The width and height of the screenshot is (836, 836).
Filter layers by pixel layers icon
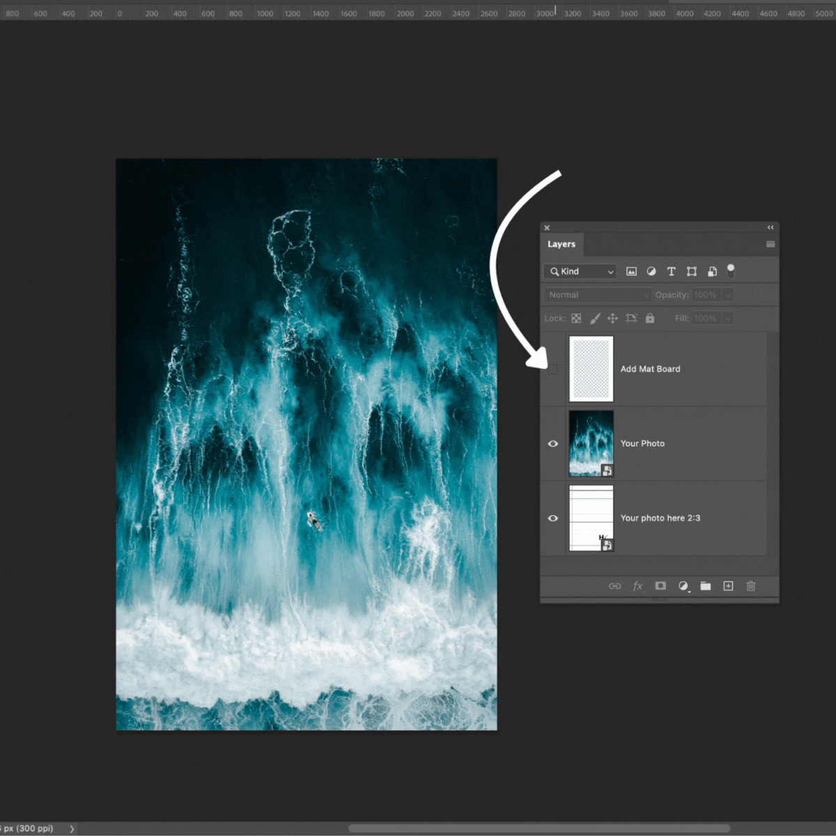632,272
